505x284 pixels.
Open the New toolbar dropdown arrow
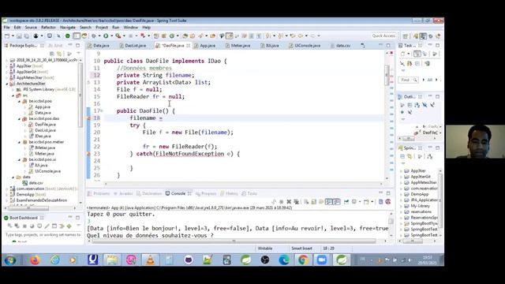(13, 36)
